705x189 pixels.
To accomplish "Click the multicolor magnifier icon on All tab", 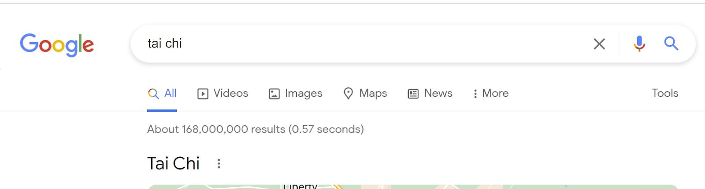I will click(x=153, y=94).
